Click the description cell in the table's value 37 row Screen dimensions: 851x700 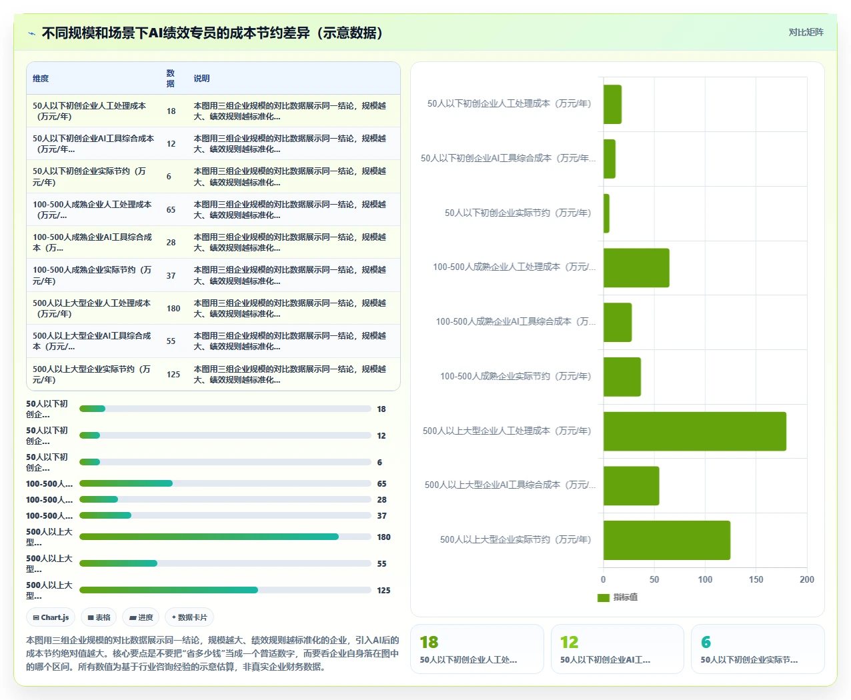[290, 275]
